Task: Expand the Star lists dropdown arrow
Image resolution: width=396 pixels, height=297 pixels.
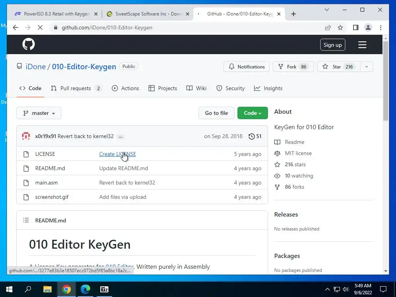Action: [367, 67]
